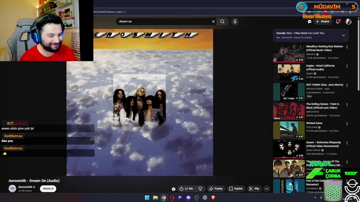Subscribe using the Abone ol button
This screenshot has height=202, width=360.
[48, 189]
